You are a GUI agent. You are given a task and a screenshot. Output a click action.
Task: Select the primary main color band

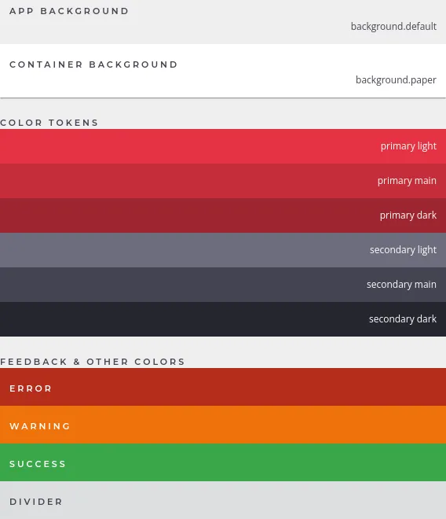223,181
